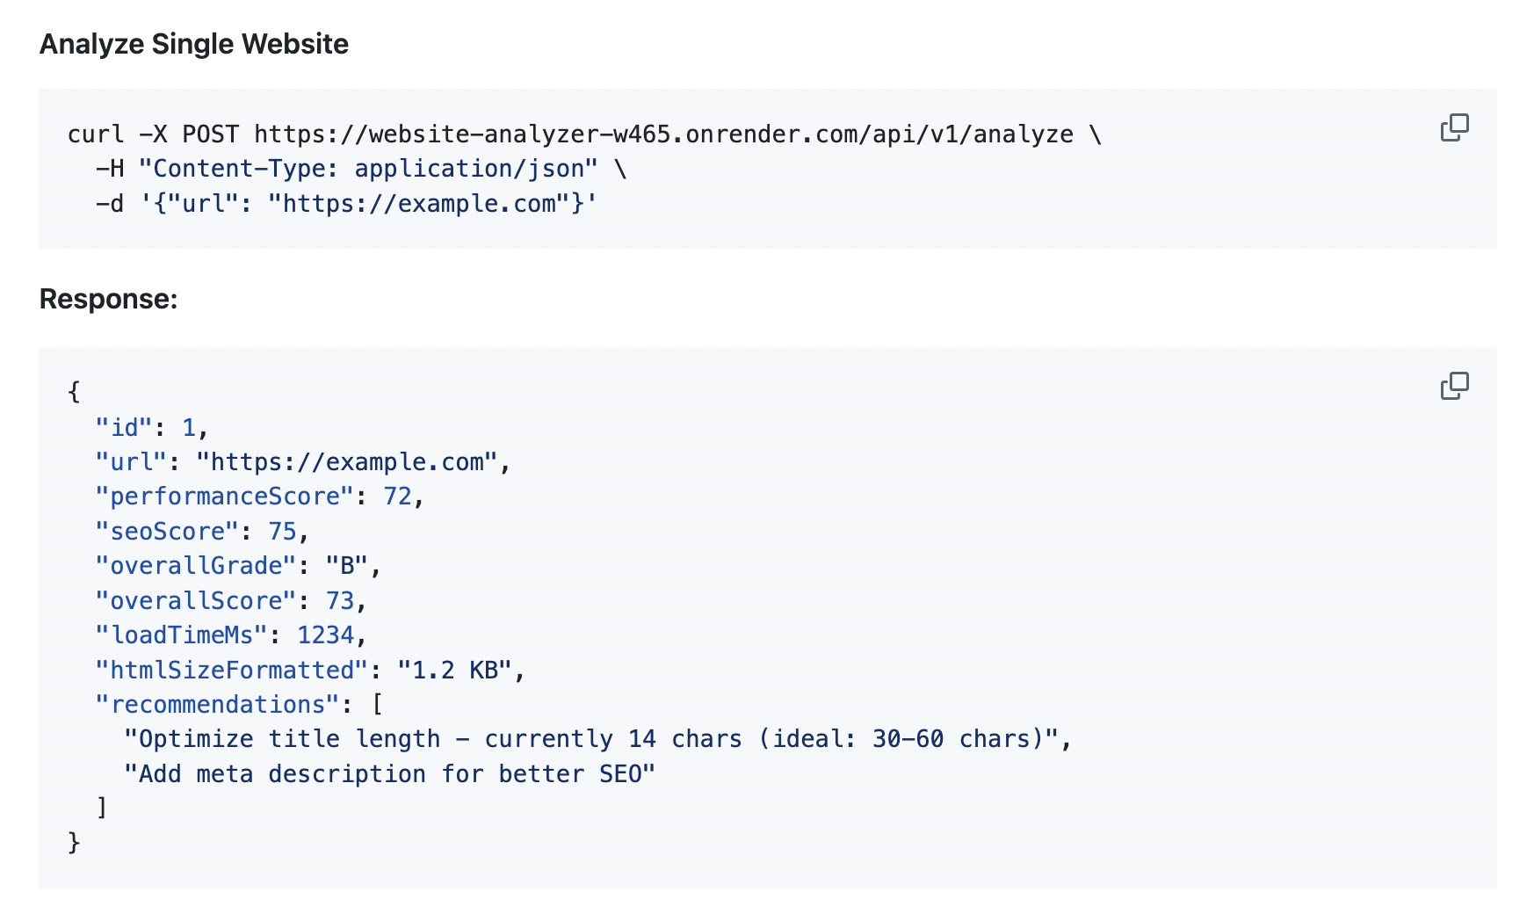Click the onrender.com API URL in curl command

click(x=663, y=134)
